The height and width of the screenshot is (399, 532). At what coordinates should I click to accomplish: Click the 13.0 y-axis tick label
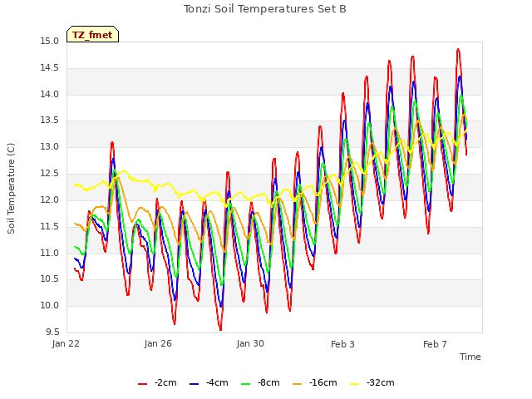(50, 147)
